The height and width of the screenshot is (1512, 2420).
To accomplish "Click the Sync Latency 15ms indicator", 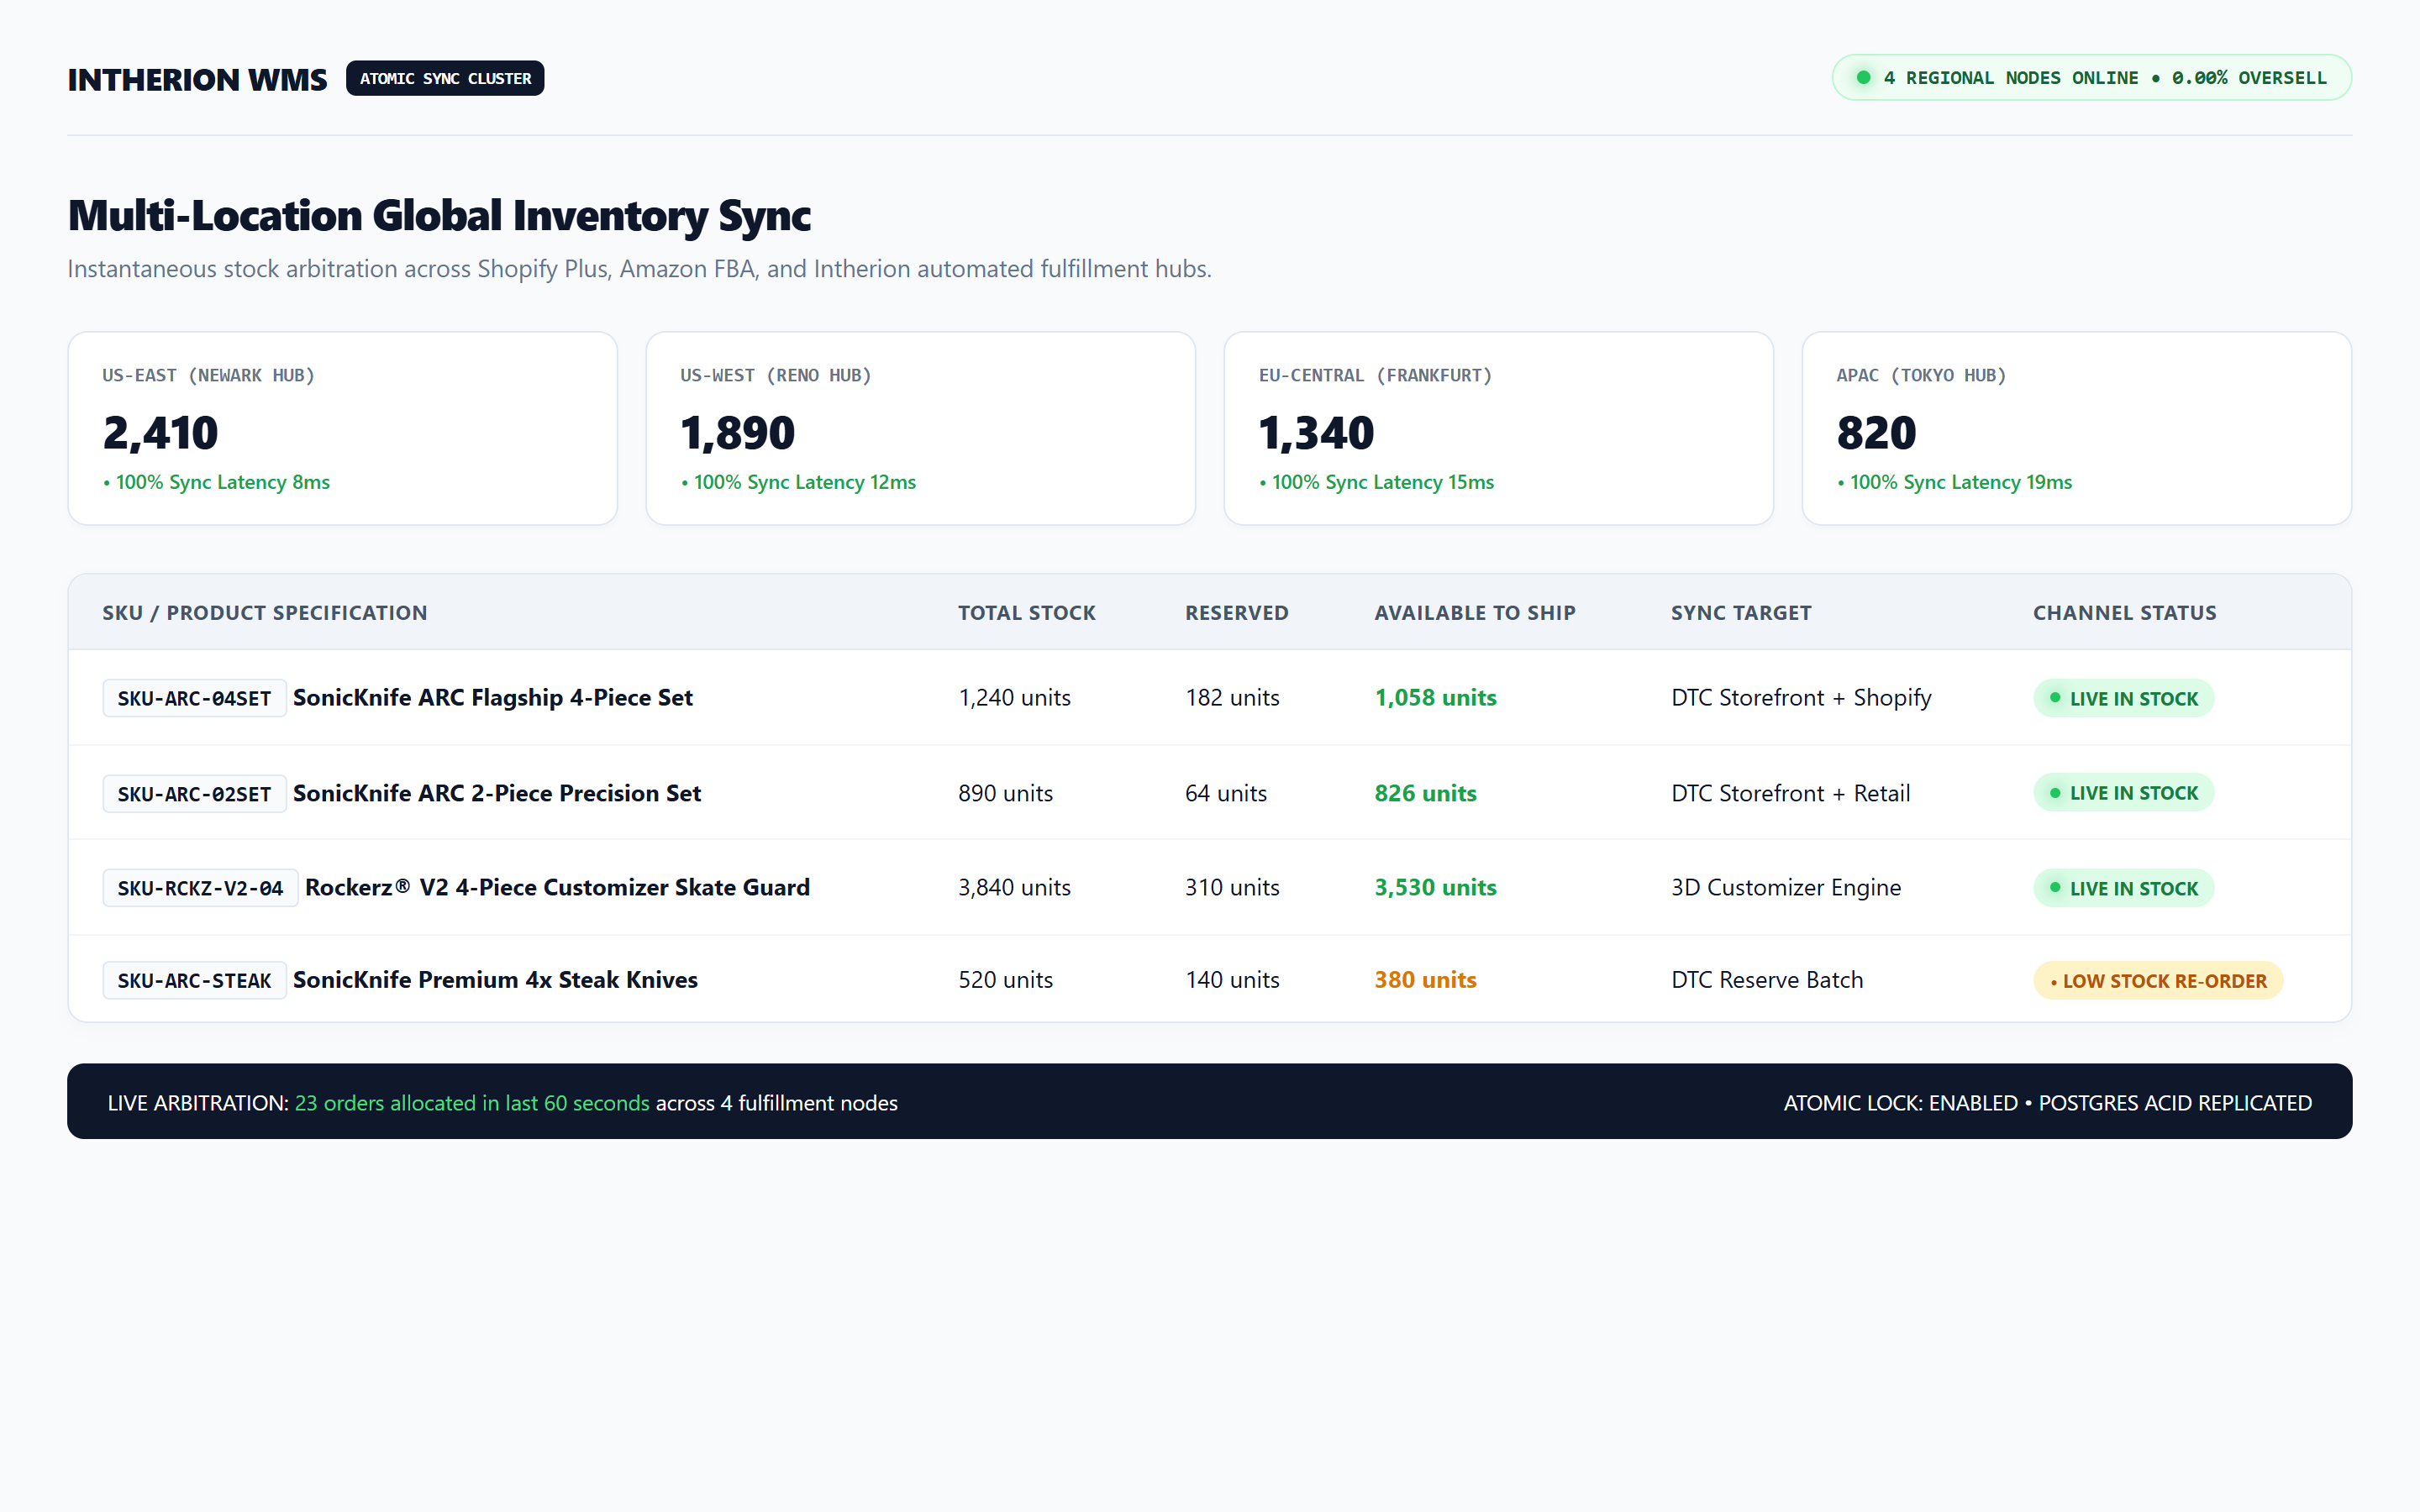I will click(x=1376, y=482).
